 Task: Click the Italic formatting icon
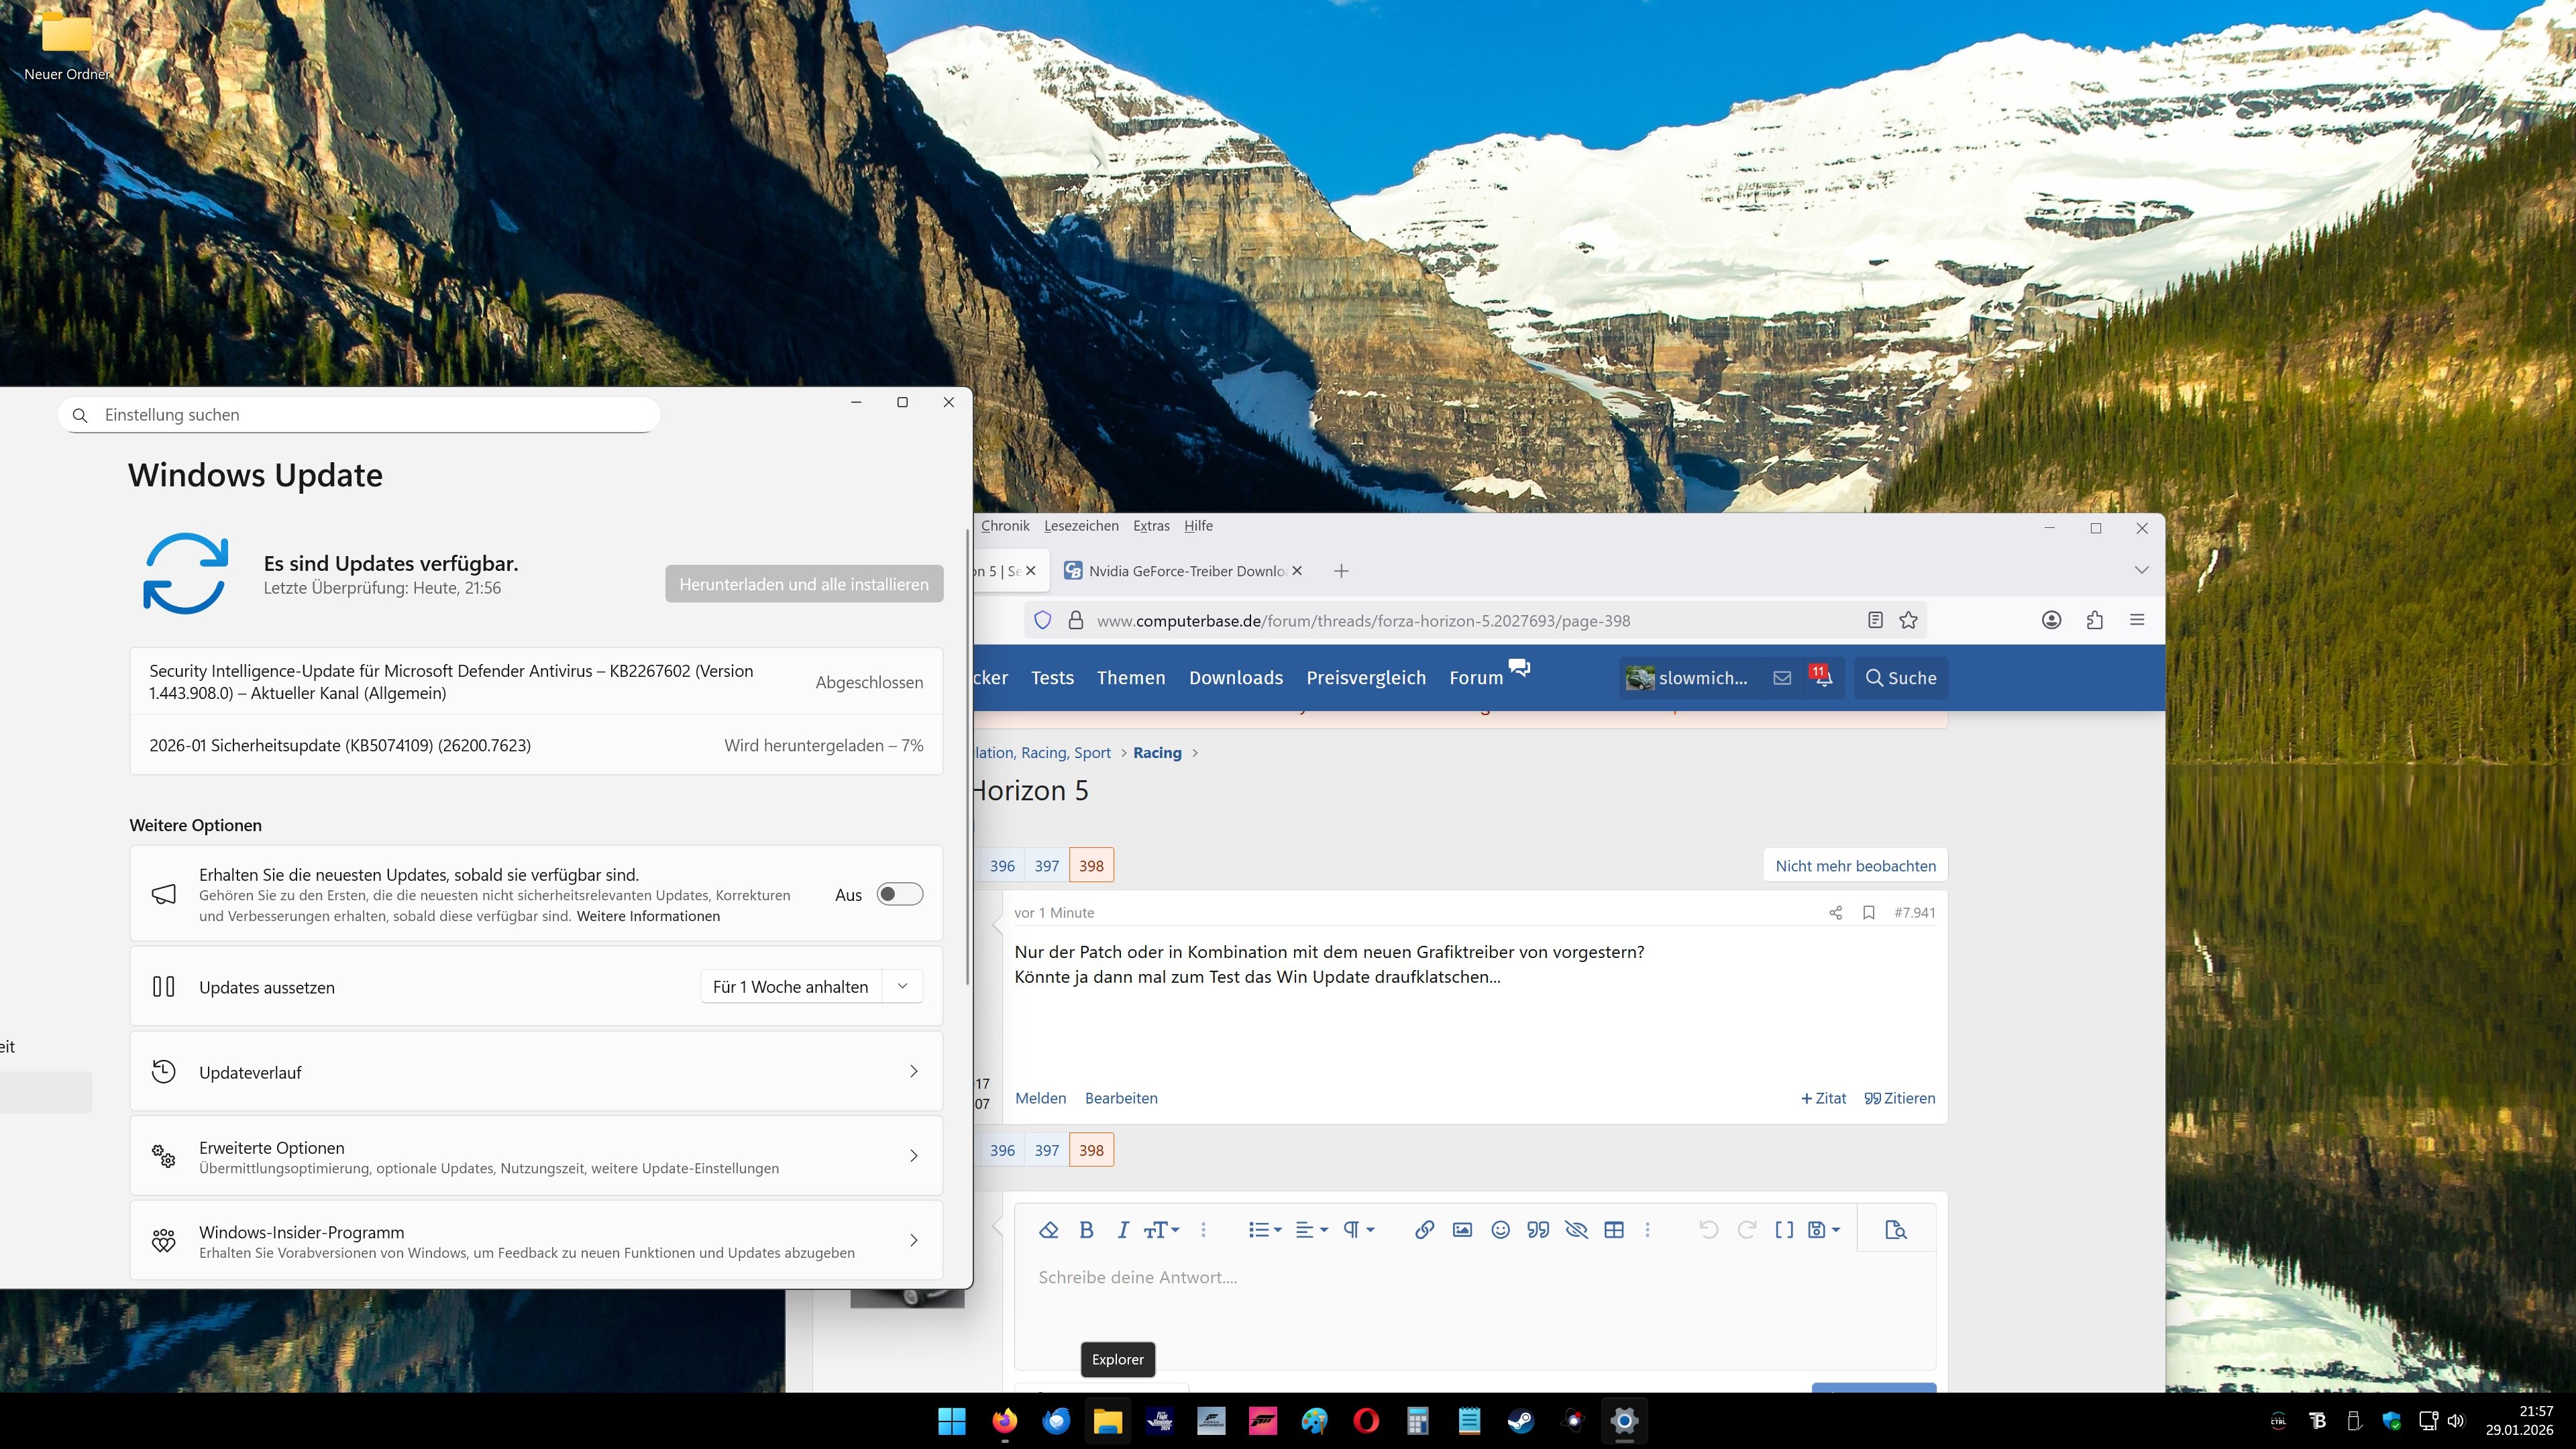click(1122, 1230)
